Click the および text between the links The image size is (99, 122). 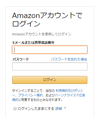point(50,95)
